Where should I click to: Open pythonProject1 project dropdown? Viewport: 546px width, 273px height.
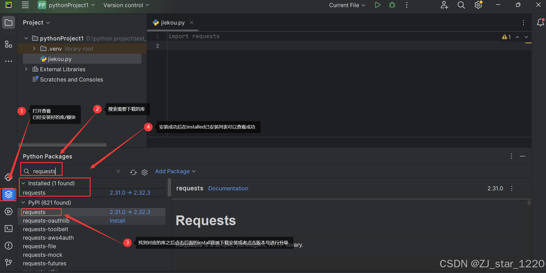tap(66, 5)
